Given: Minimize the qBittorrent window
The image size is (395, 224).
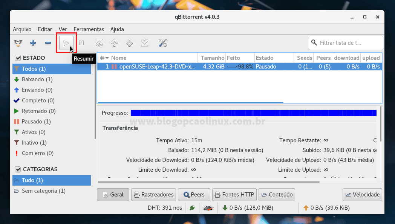Looking at the screenshot, I should (x=352, y=17).
